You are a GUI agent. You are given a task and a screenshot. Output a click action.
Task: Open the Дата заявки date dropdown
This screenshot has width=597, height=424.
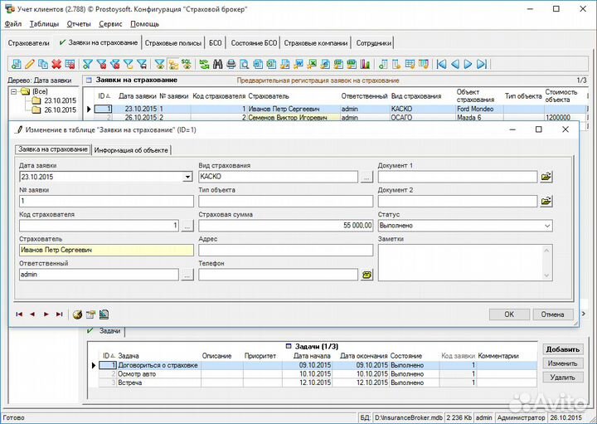tap(187, 177)
